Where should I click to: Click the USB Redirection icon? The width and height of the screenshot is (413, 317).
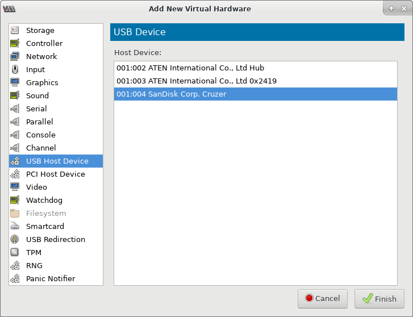coord(15,239)
